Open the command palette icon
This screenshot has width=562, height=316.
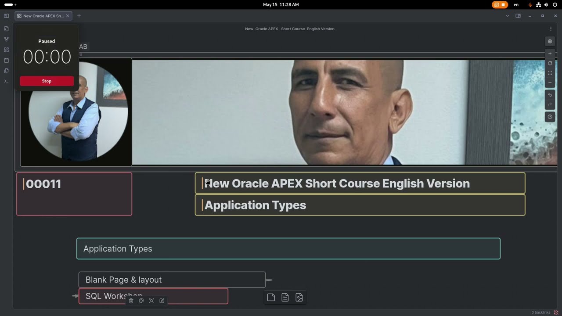tap(6, 81)
